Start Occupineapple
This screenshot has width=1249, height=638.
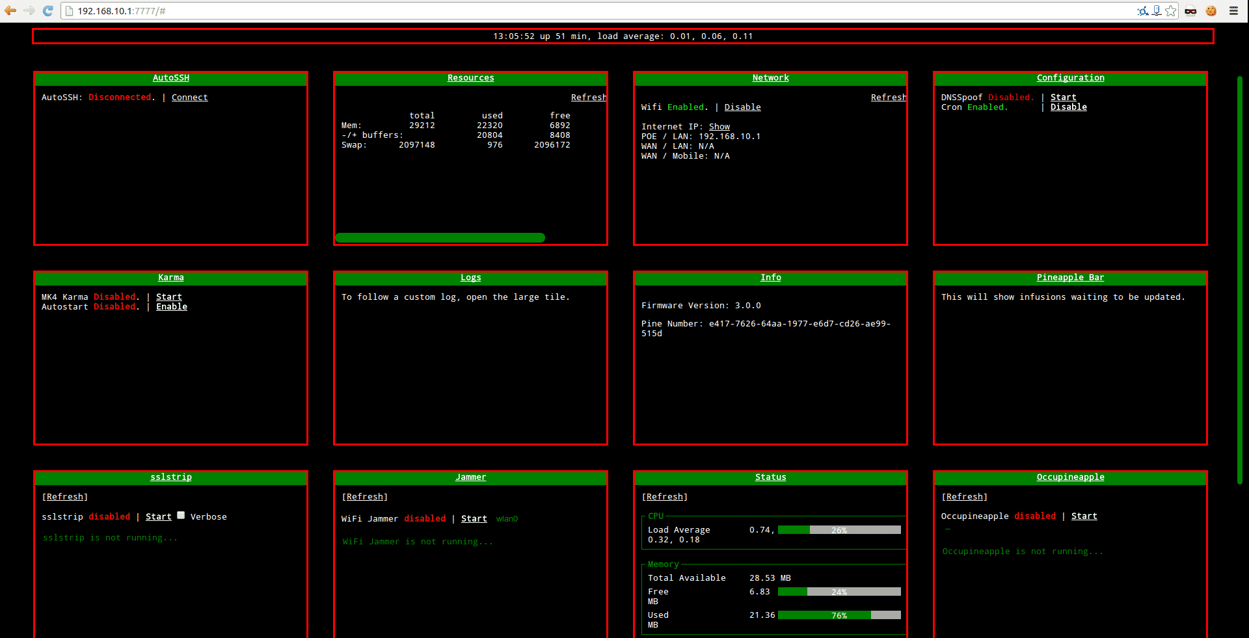(x=1084, y=516)
